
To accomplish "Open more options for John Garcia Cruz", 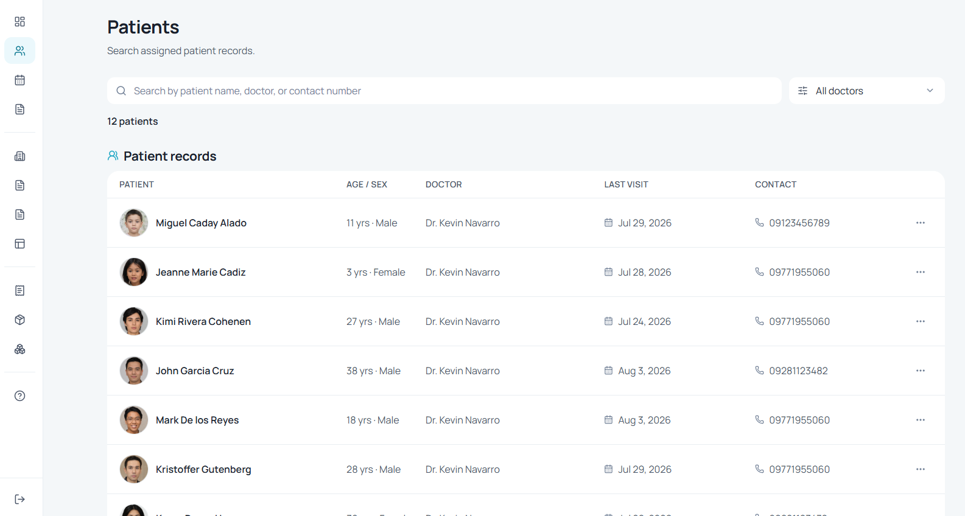I will [x=920, y=371].
